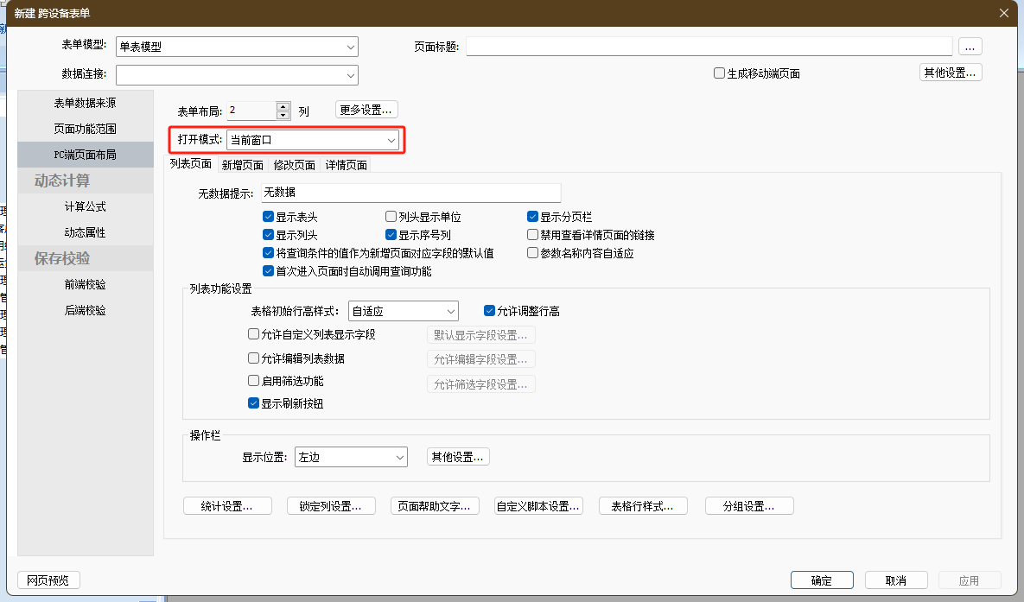Open 自定义脚本设置... dialog
This screenshot has height=602, width=1024.
coord(538,506)
